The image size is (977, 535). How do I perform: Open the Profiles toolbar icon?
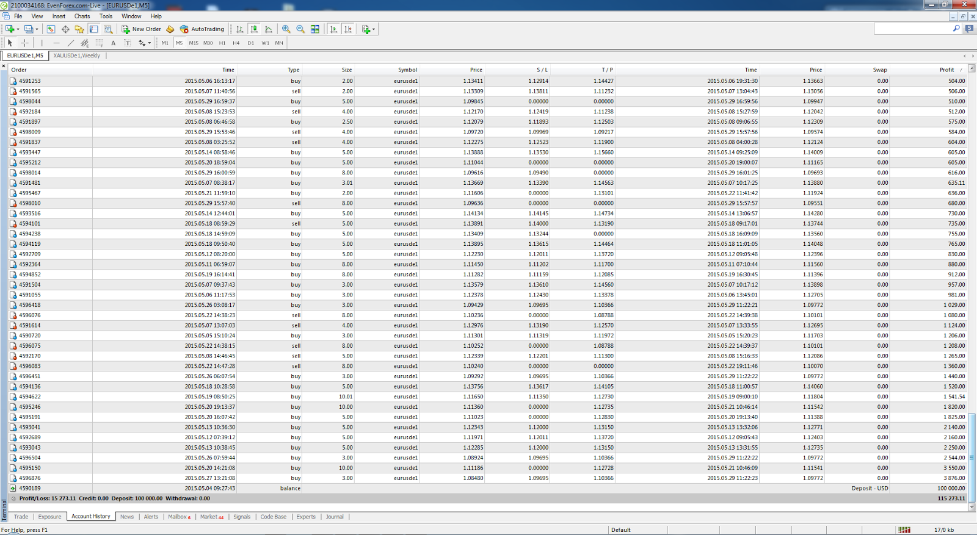(x=29, y=29)
